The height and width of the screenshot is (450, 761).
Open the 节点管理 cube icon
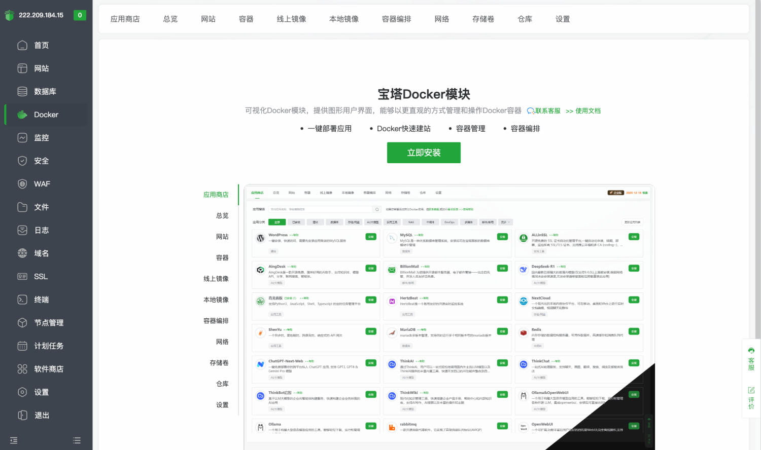pos(22,323)
